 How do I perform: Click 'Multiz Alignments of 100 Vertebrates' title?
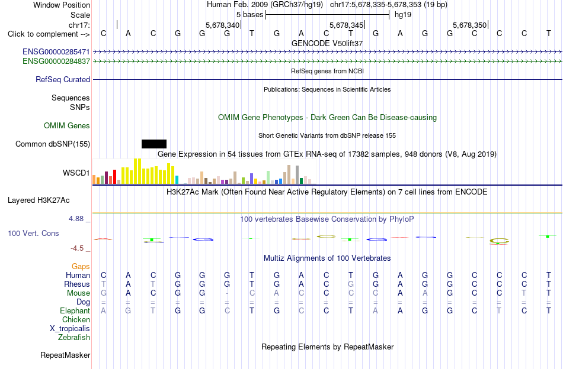click(x=327, y=258)
